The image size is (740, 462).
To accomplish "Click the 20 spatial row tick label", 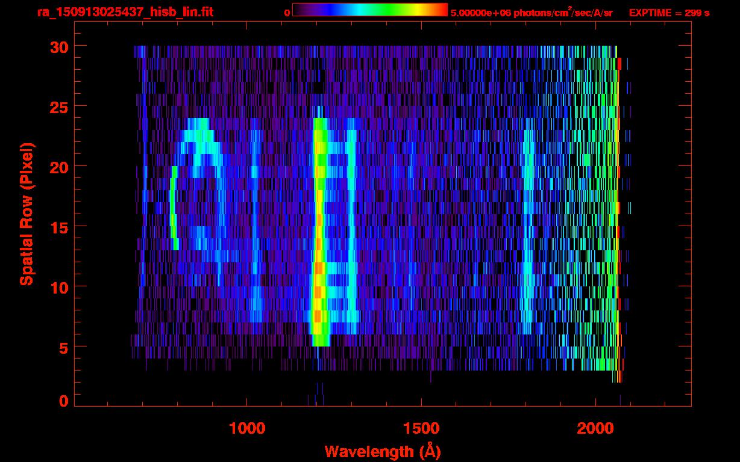I will [x=59, y=167].
